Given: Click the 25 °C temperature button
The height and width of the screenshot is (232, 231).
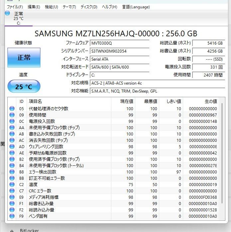Looking at the screenshot, I should coord(24,87).
